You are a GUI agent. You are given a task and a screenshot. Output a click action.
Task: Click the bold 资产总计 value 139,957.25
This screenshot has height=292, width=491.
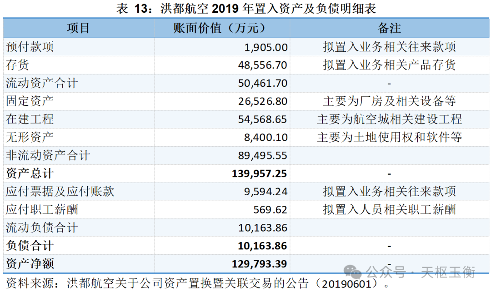click(259, 173)
